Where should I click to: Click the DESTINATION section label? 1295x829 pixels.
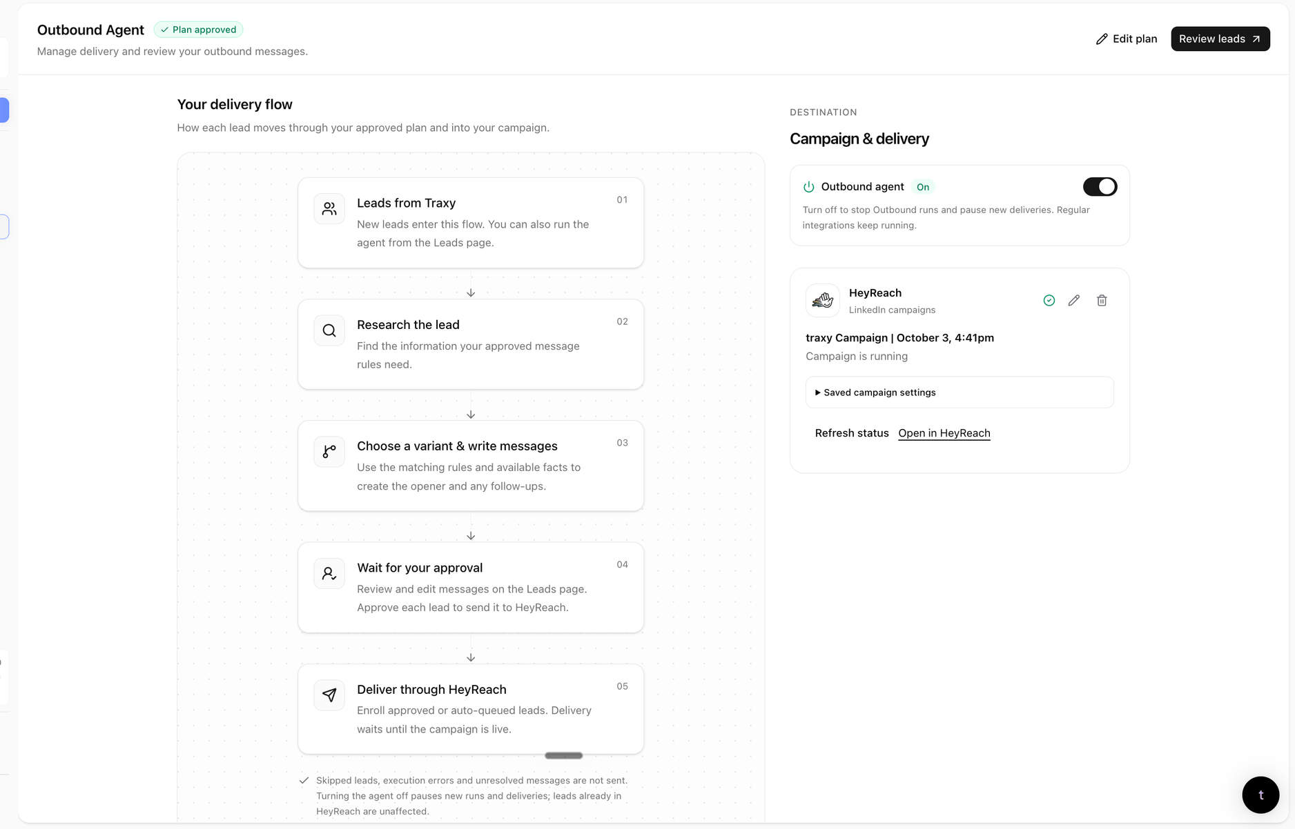[x=824, y=112]
